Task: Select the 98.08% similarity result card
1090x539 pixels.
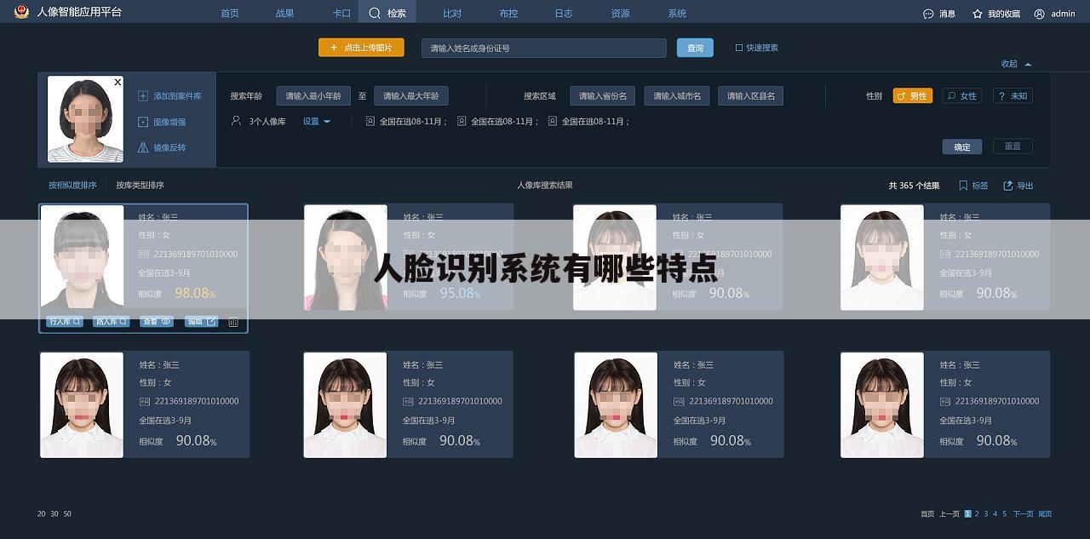Action: (143, 268)
